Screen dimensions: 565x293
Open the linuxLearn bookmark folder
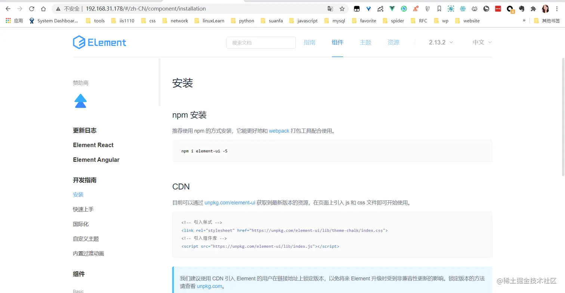pyautogui.click(x=210, y=21)
